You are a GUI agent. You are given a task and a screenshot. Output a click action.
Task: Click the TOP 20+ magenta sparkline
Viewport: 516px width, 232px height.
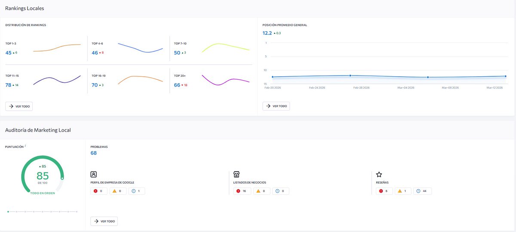coord(226,80)
